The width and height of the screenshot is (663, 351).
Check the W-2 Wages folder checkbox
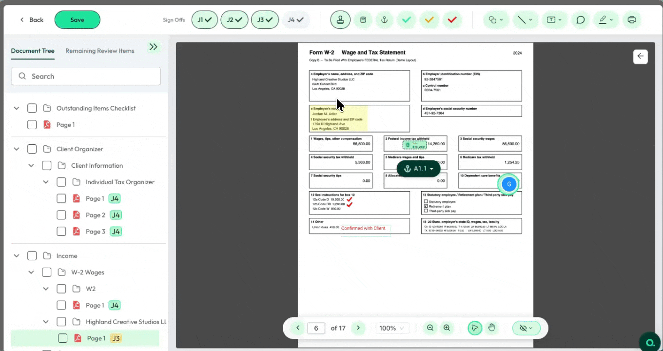click(47, 273)
